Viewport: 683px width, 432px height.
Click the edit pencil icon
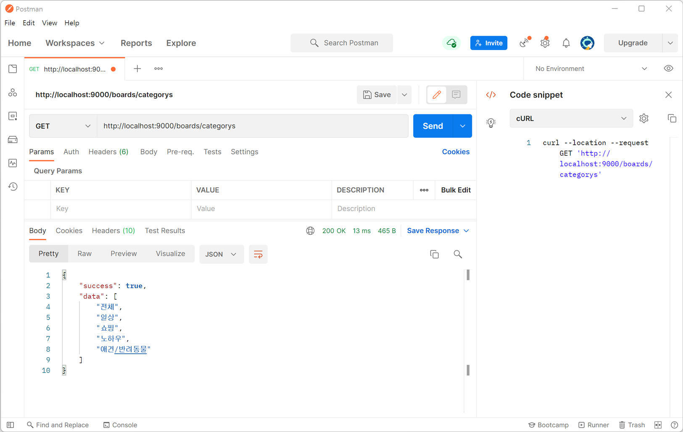pyautogui.click(x=437, y=95)
